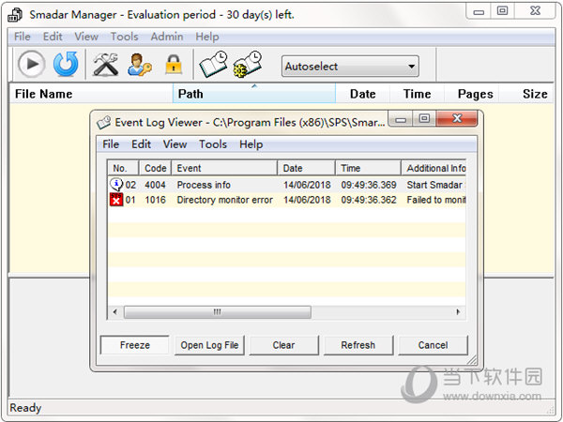Screen dimensions: 563x422
Task: Click the user with key icon
Action: pos(140,65)
